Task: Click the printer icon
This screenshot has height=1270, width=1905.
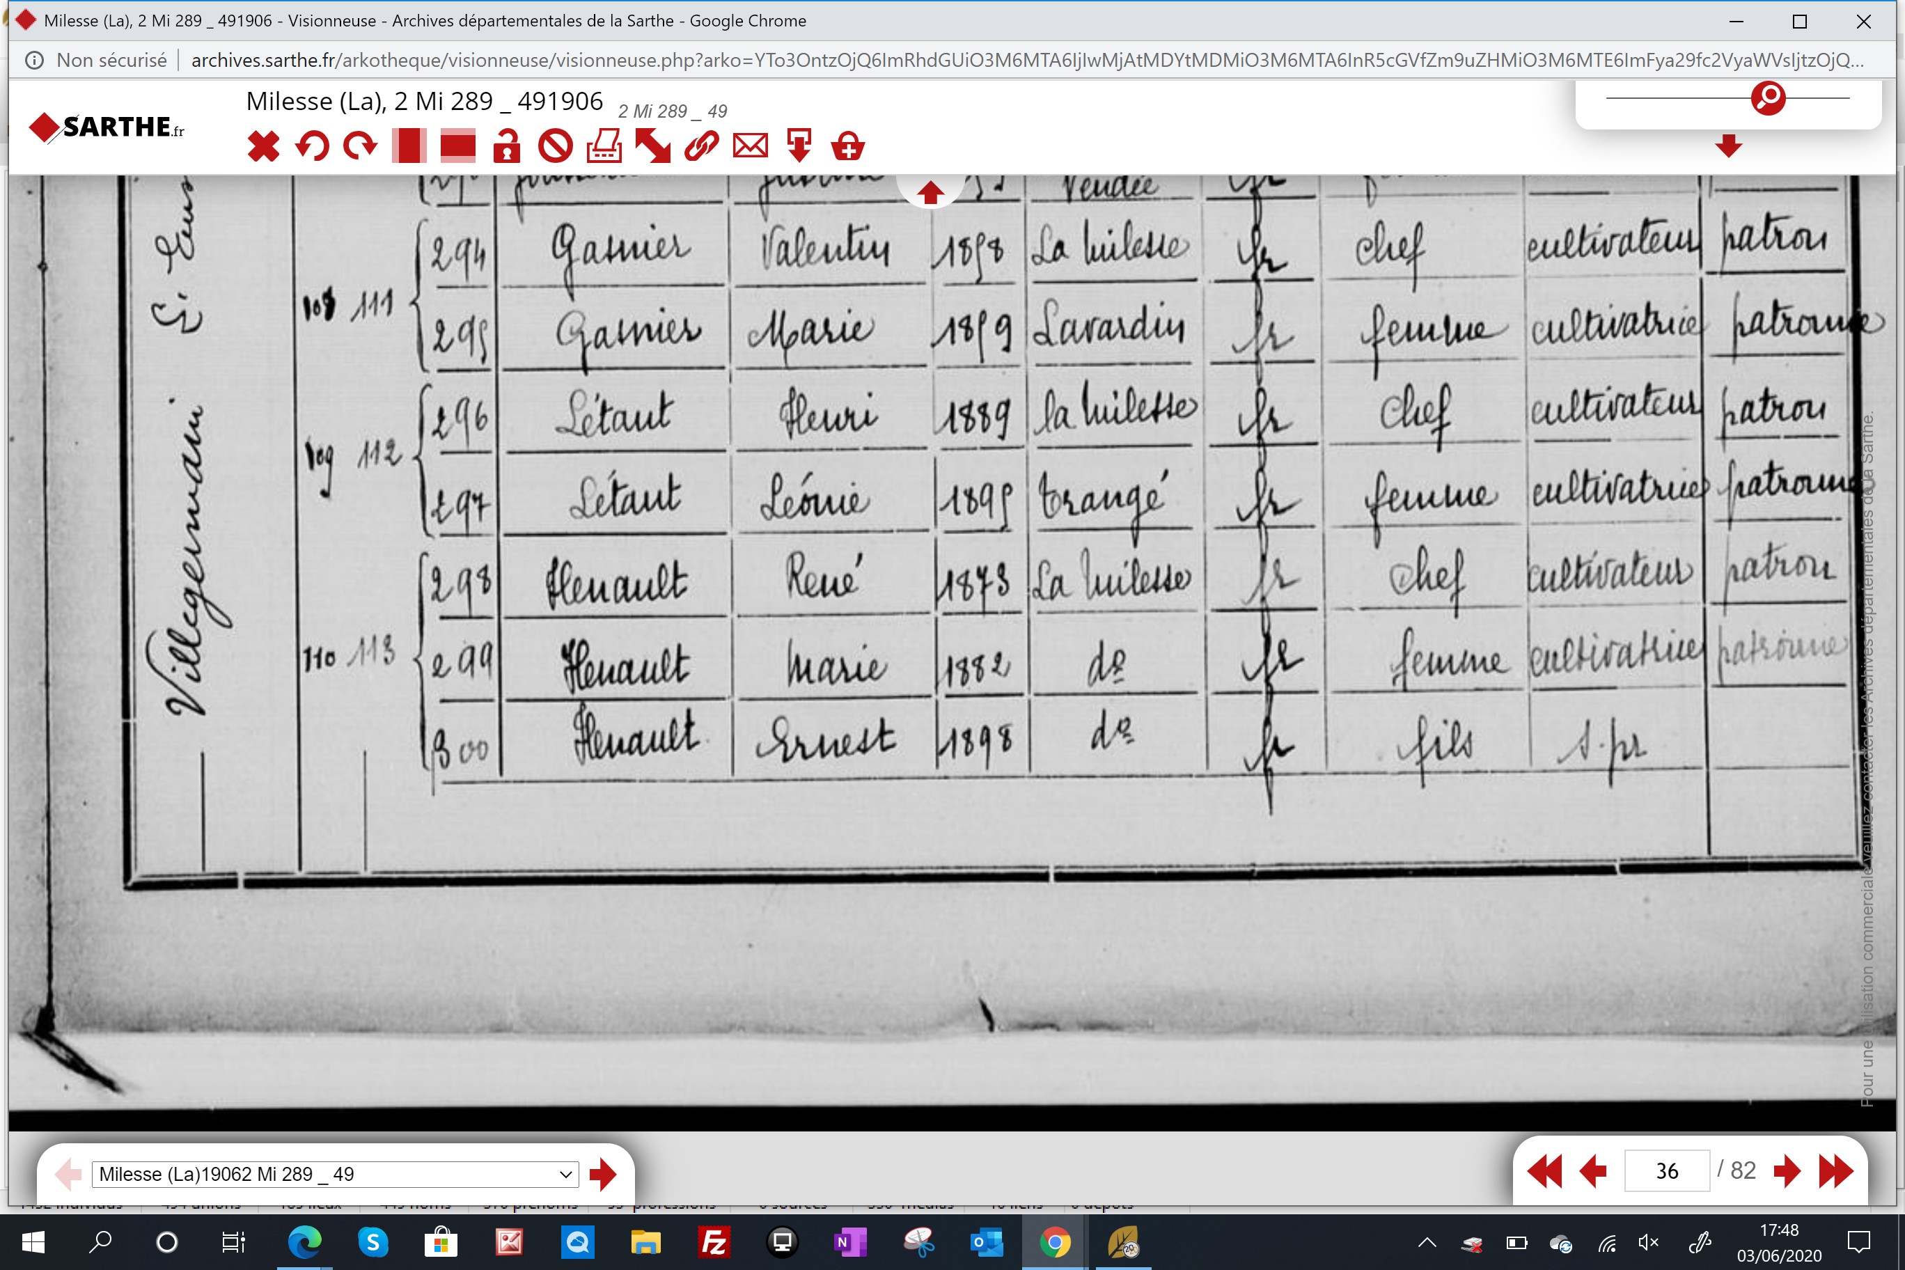Action: [604, 147]
